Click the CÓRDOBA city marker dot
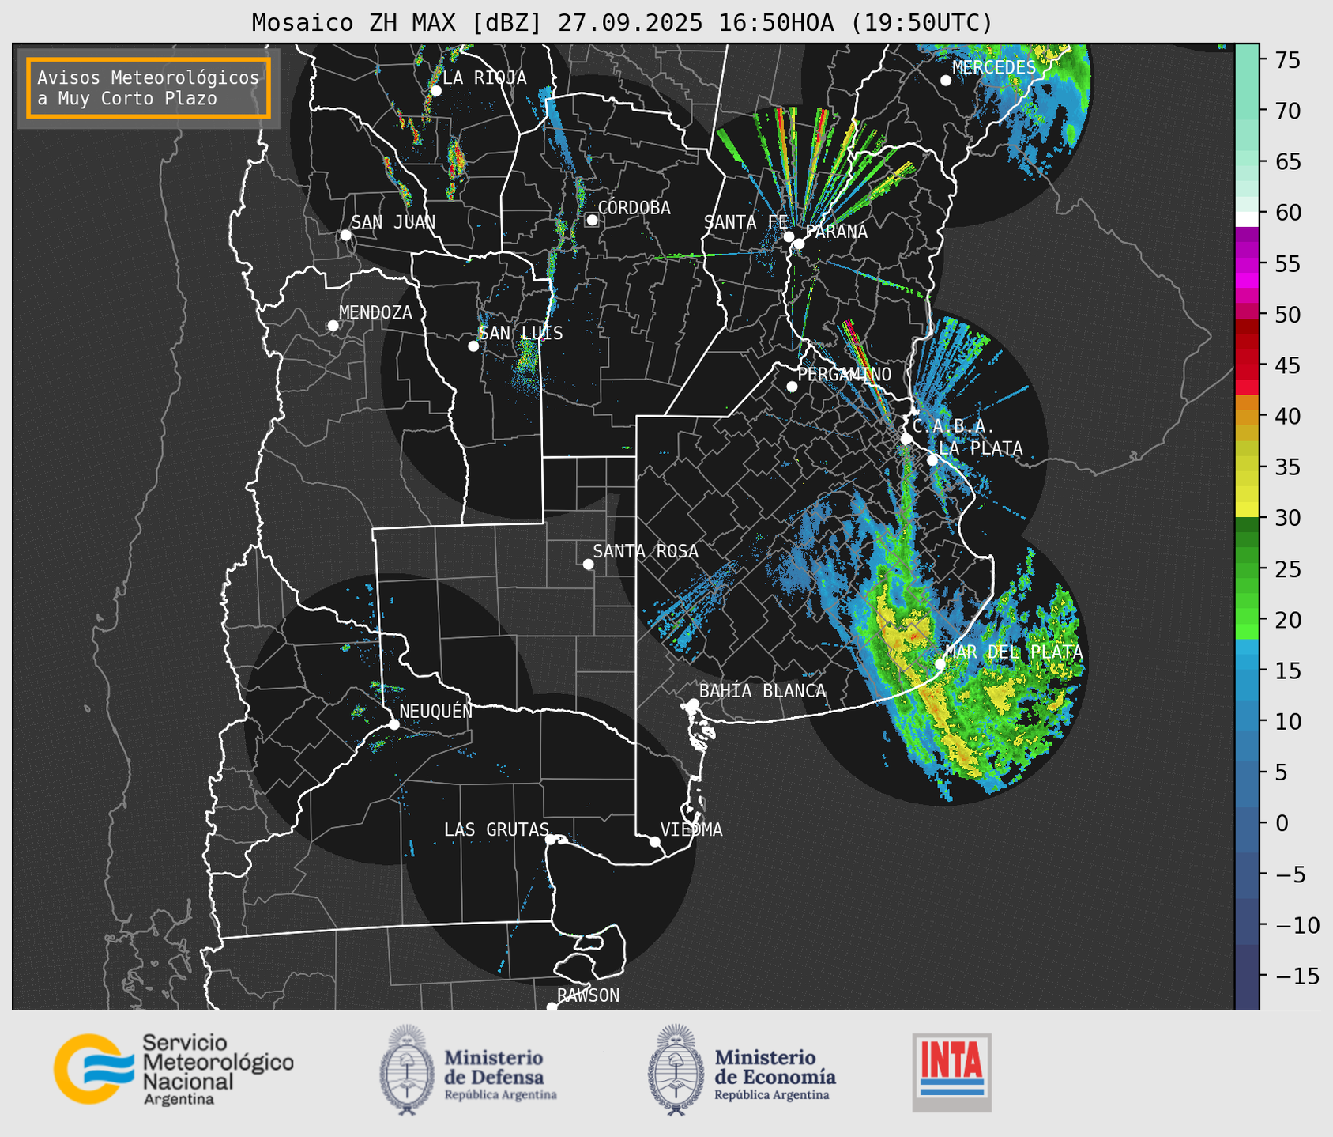The width and height of the screenshot is (1333, 1137). coord(592,220)
